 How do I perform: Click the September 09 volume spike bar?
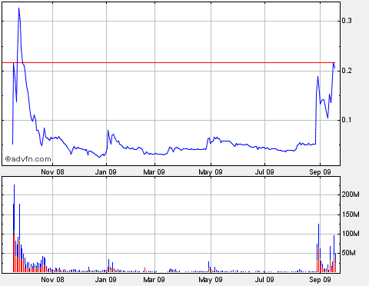318,248
